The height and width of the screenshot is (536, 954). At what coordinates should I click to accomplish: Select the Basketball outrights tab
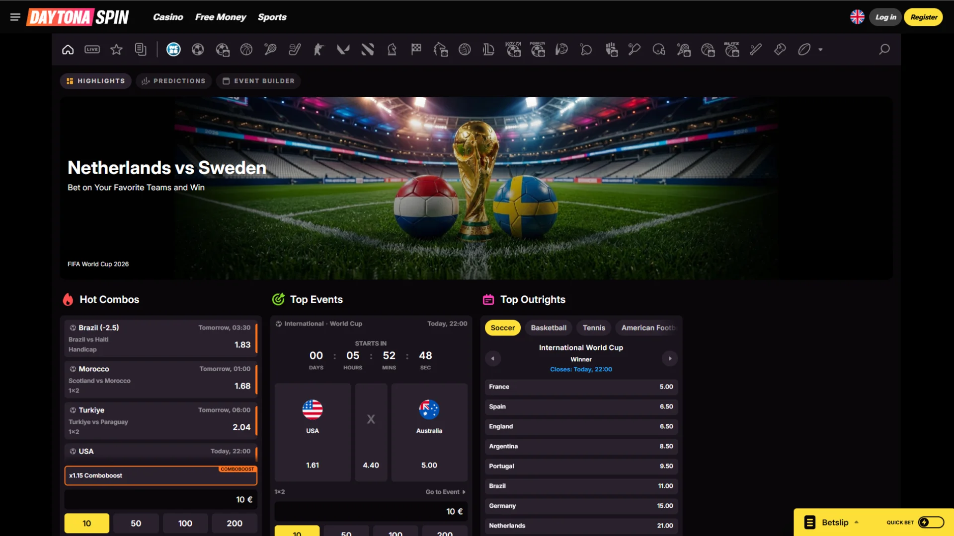(x=549, y=328)
